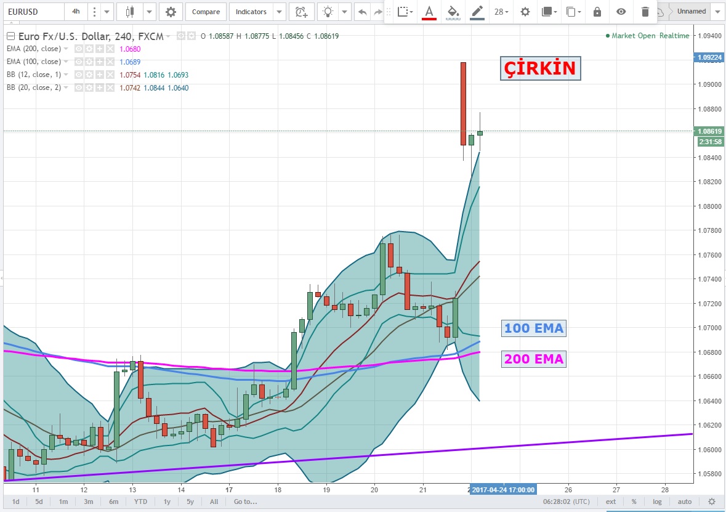Toggle visibility of BB (12, close, 1)

coord(78,75)
